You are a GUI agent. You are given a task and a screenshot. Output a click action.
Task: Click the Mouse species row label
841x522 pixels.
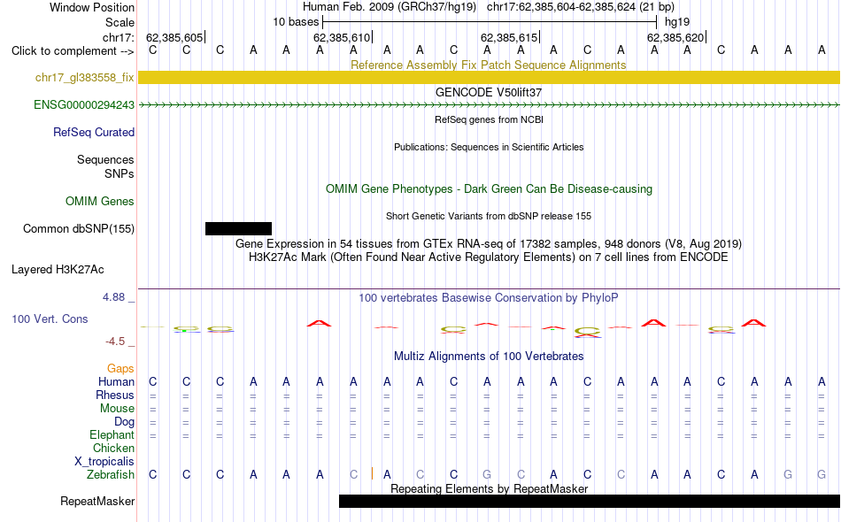(x=117, y=409)
